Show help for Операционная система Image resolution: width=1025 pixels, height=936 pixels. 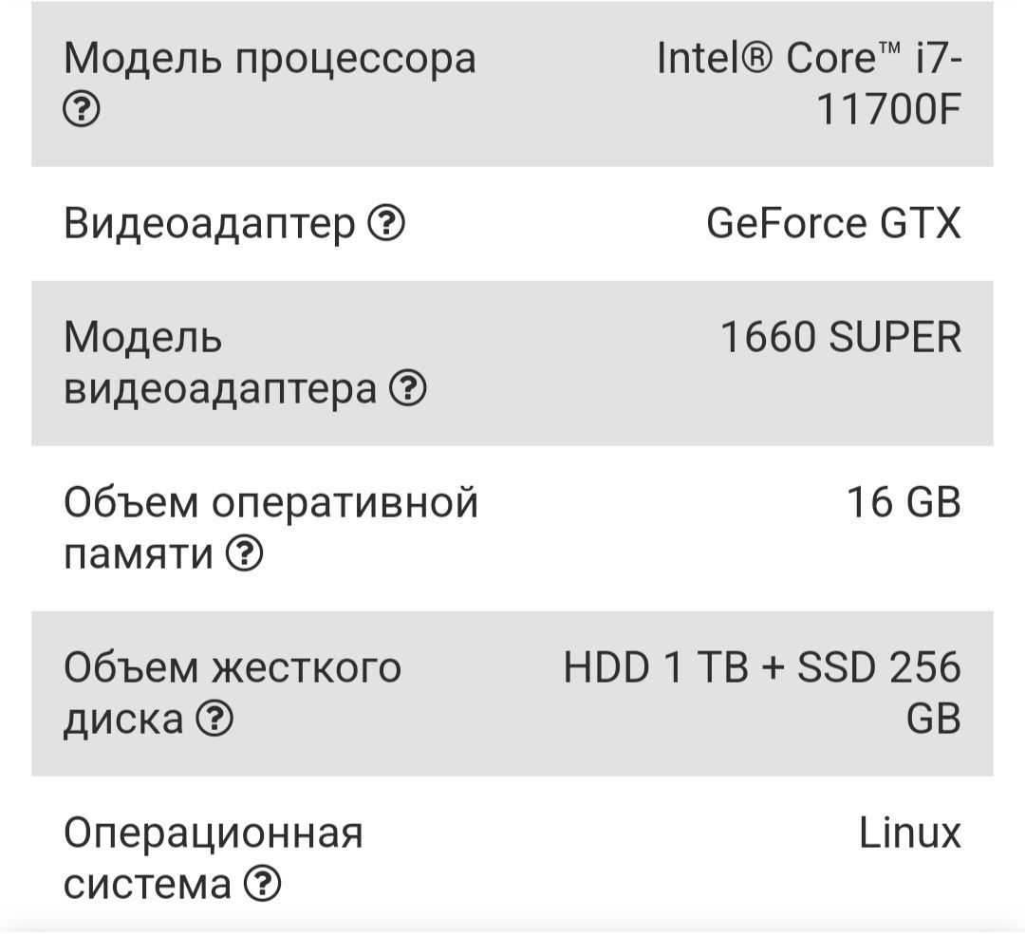[x=262, y=883]
